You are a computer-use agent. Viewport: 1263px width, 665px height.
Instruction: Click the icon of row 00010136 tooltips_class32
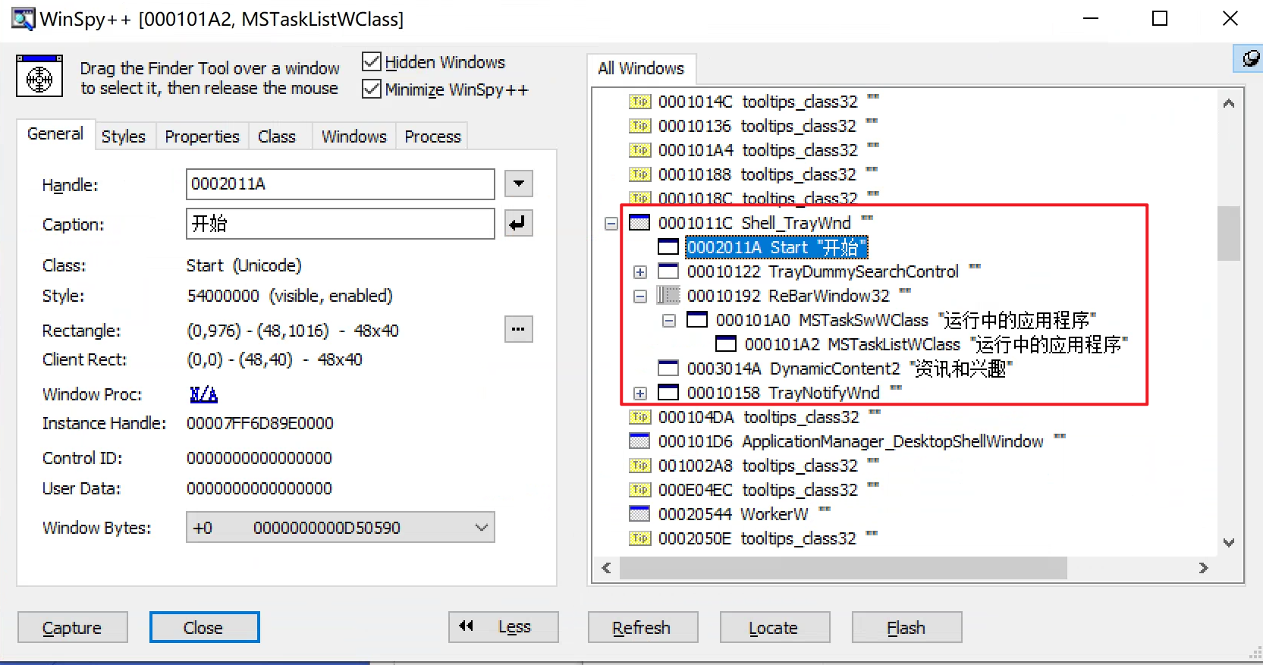click(640, 126)
